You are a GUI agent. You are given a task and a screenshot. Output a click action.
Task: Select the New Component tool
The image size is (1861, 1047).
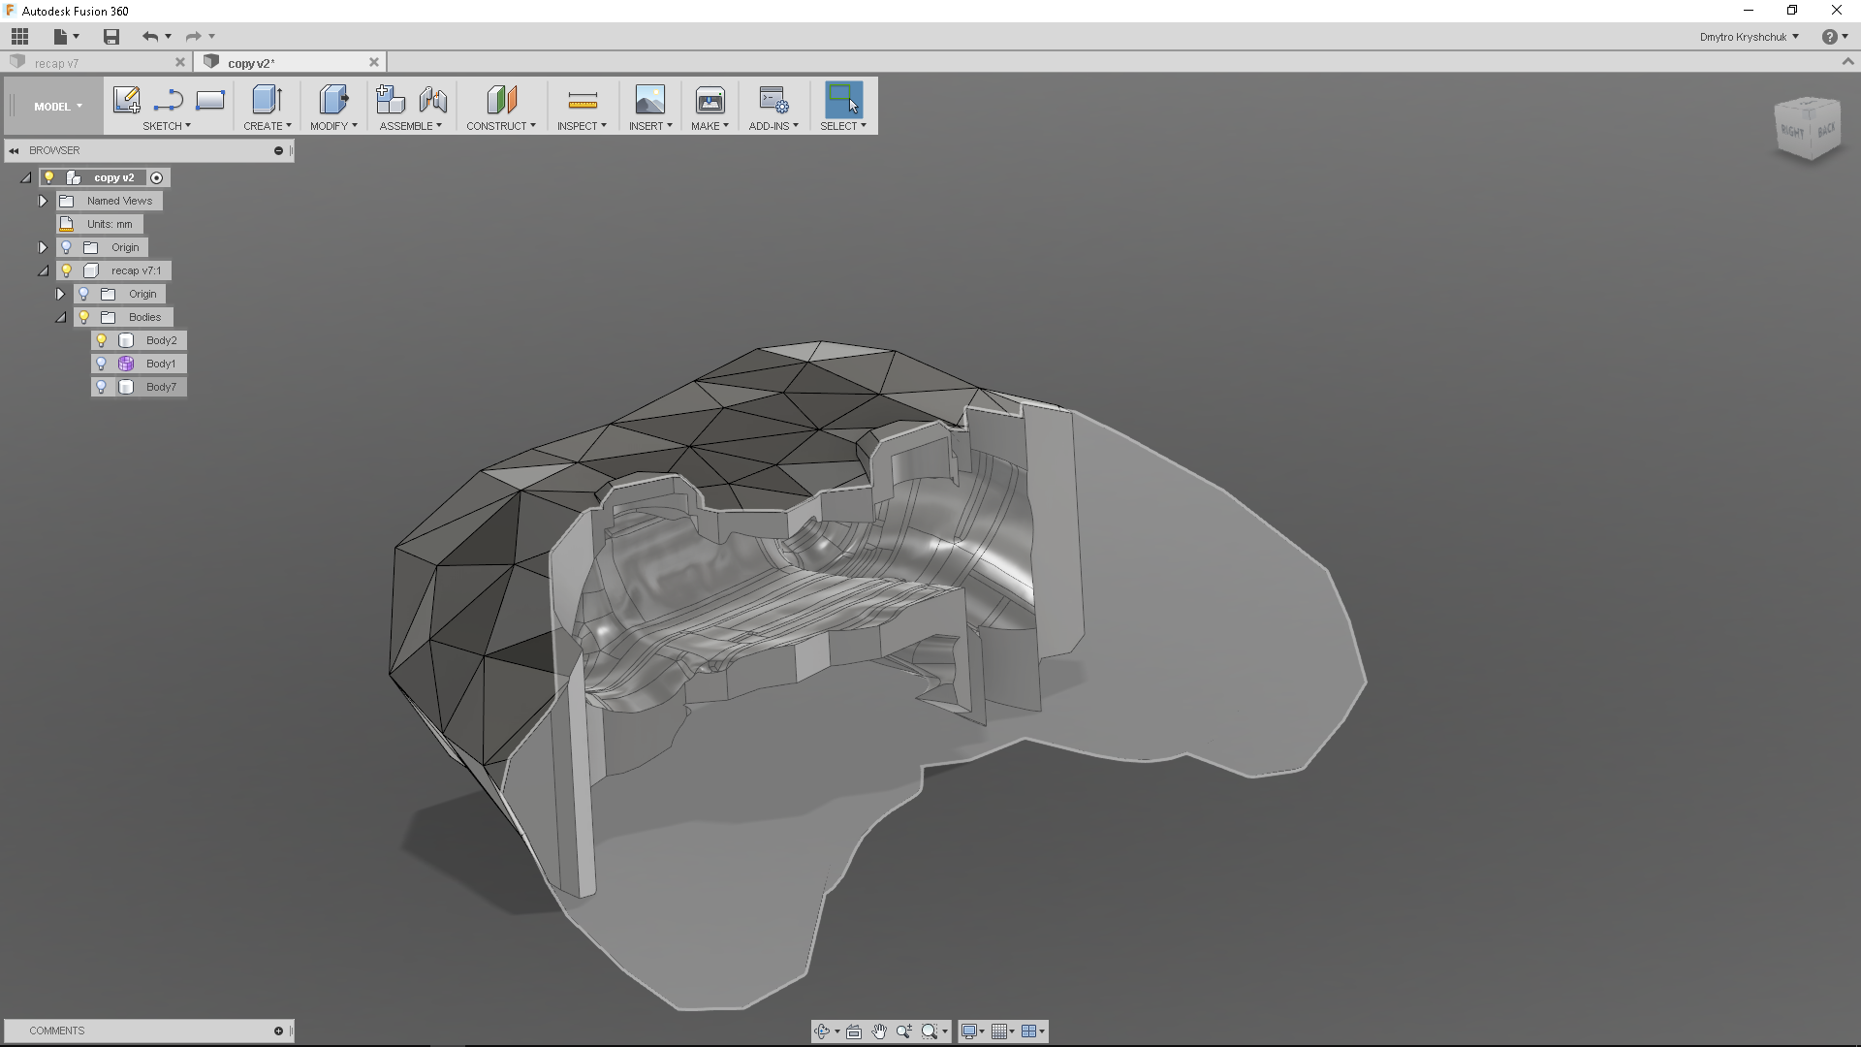(391, 100)
